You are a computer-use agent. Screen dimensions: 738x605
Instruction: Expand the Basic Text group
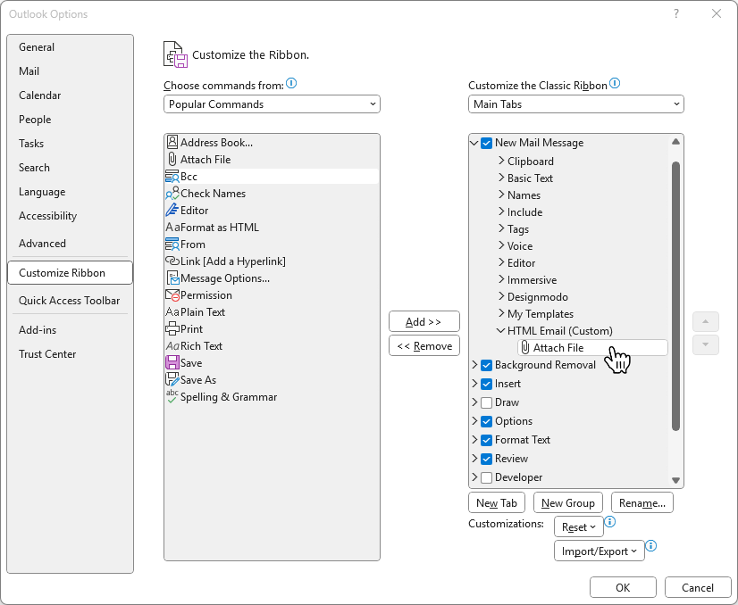[501, 178]
